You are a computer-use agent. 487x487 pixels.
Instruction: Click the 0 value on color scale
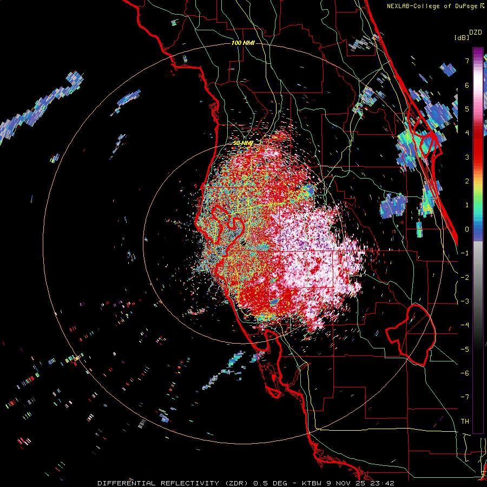coord(467,229)
